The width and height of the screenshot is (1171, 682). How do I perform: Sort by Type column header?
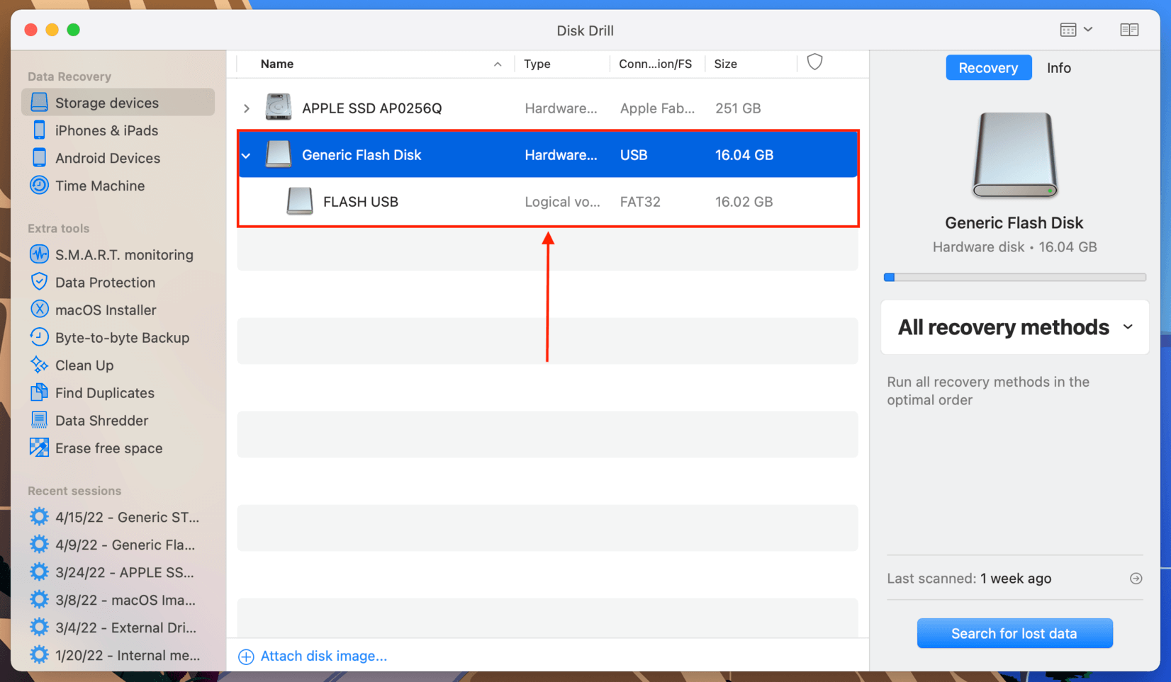coord(537,64)
